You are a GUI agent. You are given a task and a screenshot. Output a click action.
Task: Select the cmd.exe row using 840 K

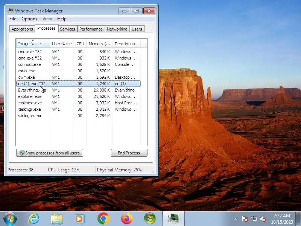(x=79, y=52)
